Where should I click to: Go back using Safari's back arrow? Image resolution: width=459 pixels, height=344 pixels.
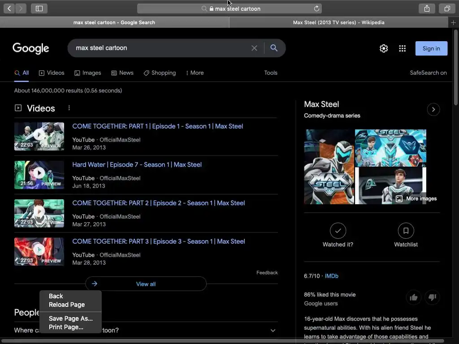pyautogui.click(x=9, y=9)
